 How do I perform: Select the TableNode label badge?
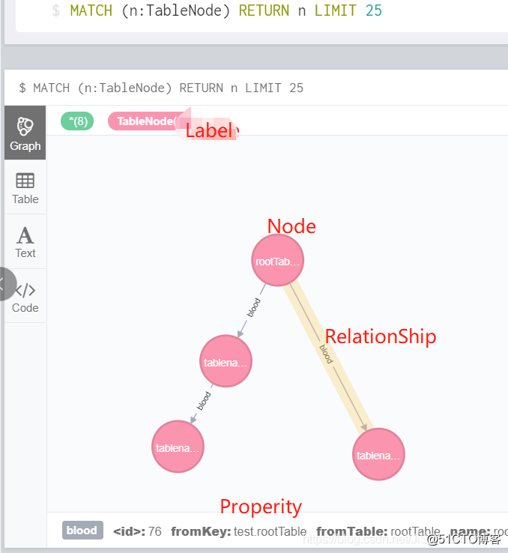tap(145, 121)
